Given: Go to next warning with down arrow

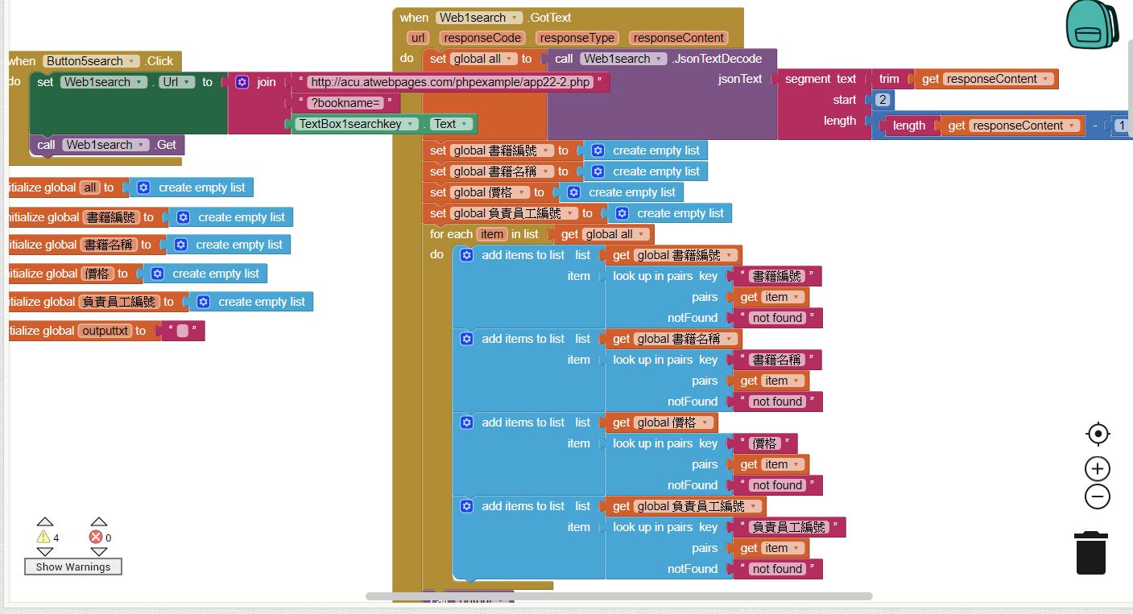Looking at the screenshot, I should tap(45, 552).
